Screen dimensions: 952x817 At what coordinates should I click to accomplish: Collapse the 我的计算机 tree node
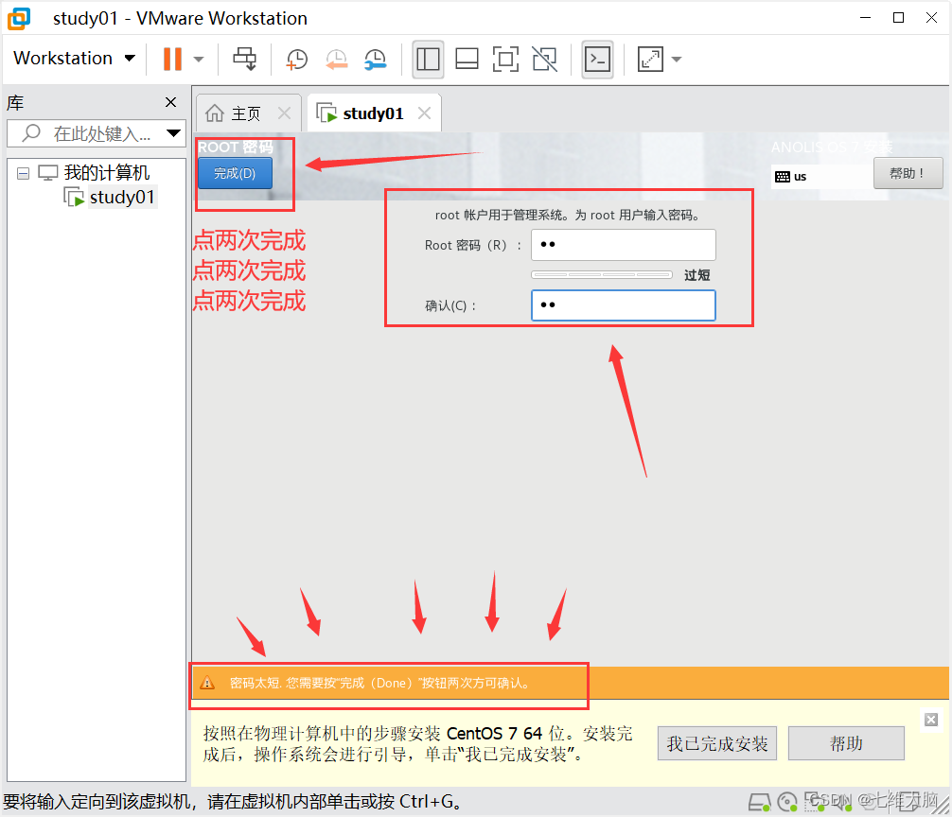tap(23, 173)
